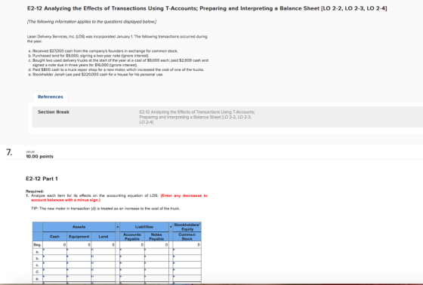This screenshot has height=285, width=423.
Task: Click the Accounts Payable column header
Action: [x=132, y=237]
